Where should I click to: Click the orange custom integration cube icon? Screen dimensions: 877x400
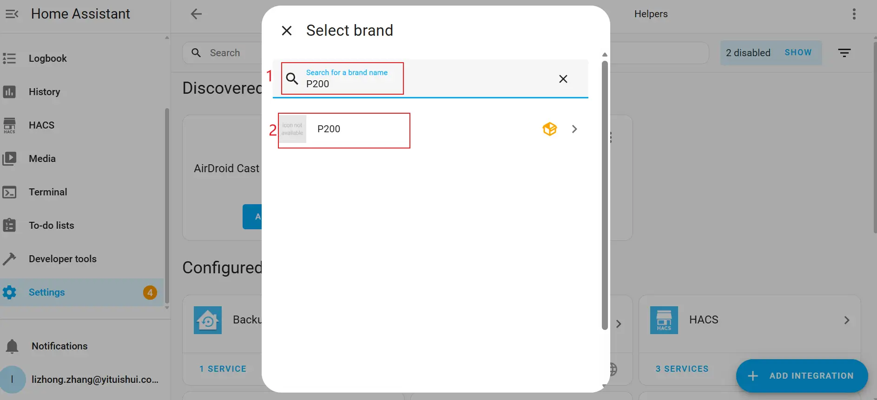pyautogui.click(x=549, y=129)
